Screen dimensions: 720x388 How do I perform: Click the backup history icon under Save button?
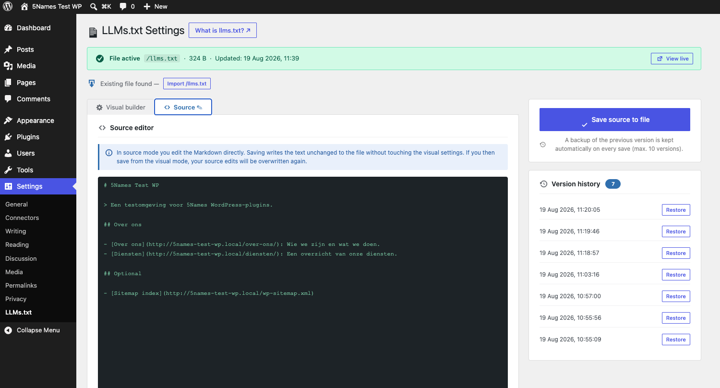coord(543,145)
